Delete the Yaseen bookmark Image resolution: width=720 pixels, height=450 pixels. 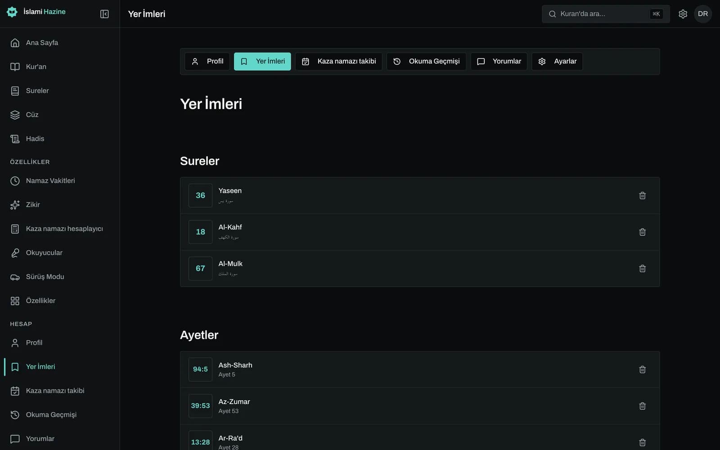(x=642, y=195)
